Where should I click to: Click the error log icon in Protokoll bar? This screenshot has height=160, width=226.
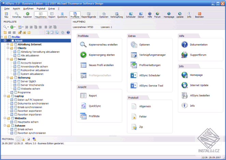click(x=23, y=139)
